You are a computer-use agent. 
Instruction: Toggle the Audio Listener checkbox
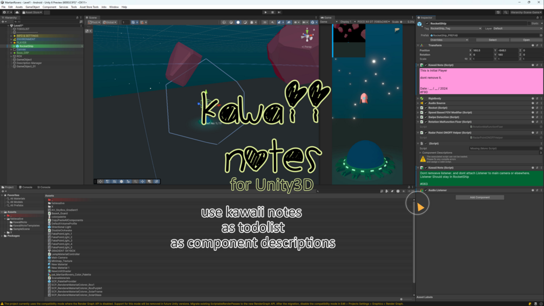pyautogui.click(x=426, y=191)
